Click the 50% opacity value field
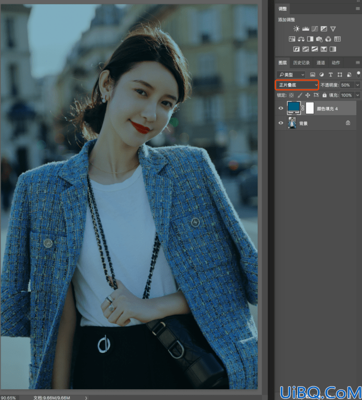 (348, 85)
